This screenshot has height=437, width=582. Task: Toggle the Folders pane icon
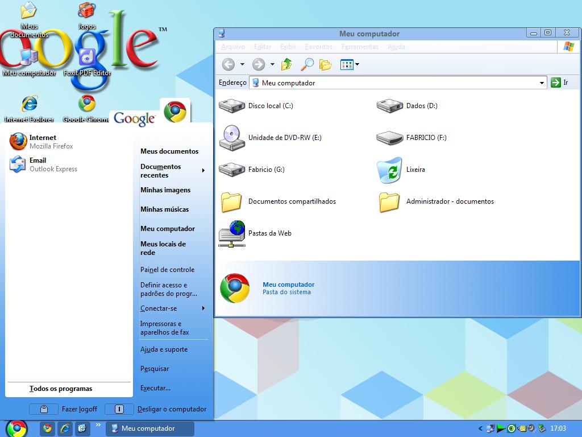point(326,65)
